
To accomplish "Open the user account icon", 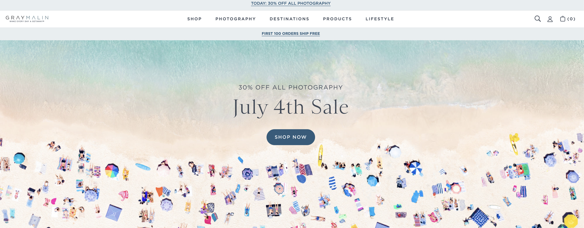I will tap(550, 19).
